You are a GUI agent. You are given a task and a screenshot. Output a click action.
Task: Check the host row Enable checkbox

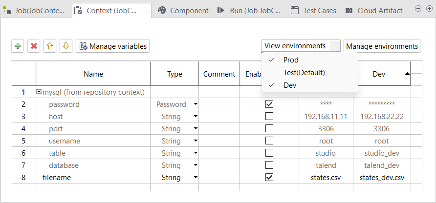pyautogui.click(x=269, y=116)
